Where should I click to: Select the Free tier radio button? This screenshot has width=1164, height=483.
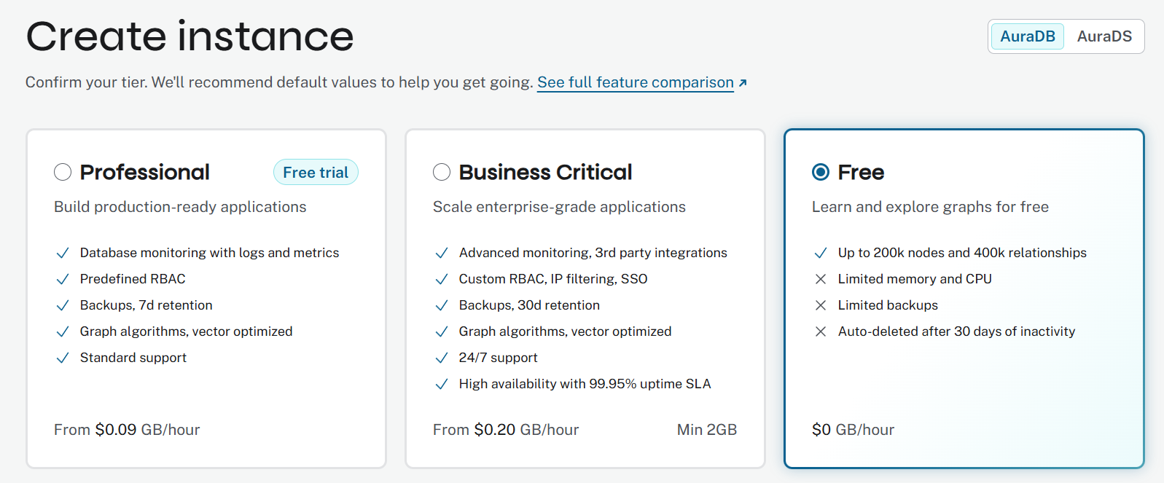click(821, 172)
